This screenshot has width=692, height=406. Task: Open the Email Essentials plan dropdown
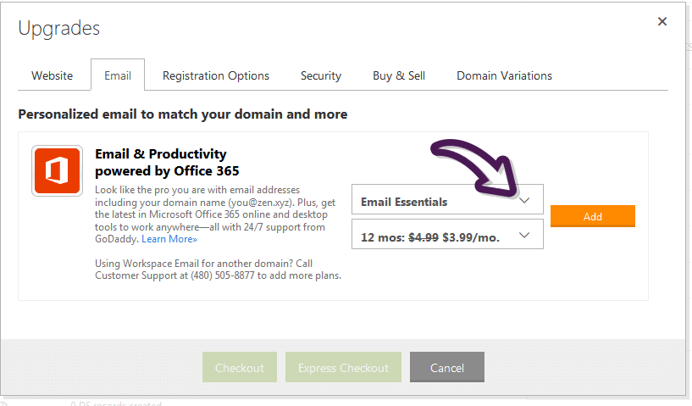[447, 200]
